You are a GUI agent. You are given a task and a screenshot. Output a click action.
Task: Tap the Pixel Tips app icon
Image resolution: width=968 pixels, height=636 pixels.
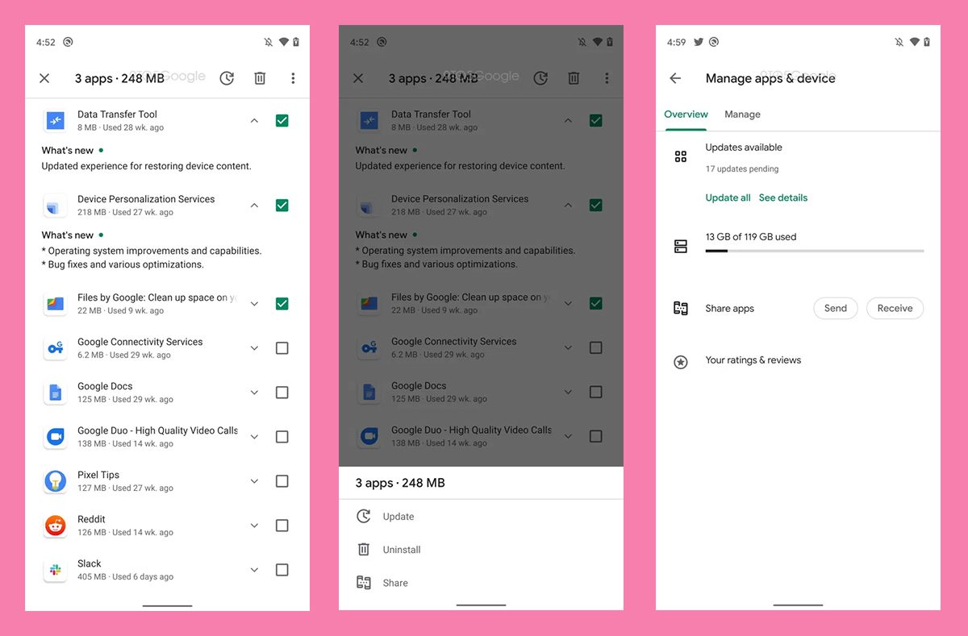(x=55, y=481)
